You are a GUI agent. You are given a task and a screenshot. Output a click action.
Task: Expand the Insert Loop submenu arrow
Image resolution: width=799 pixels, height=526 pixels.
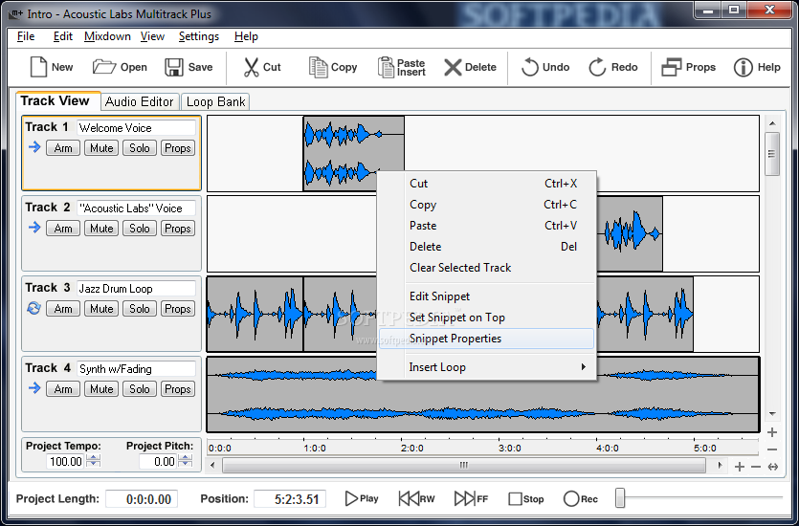pos(584,366)
